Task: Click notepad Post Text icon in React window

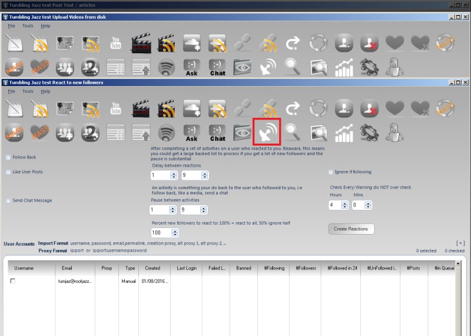Action: (x=14, y=108)
